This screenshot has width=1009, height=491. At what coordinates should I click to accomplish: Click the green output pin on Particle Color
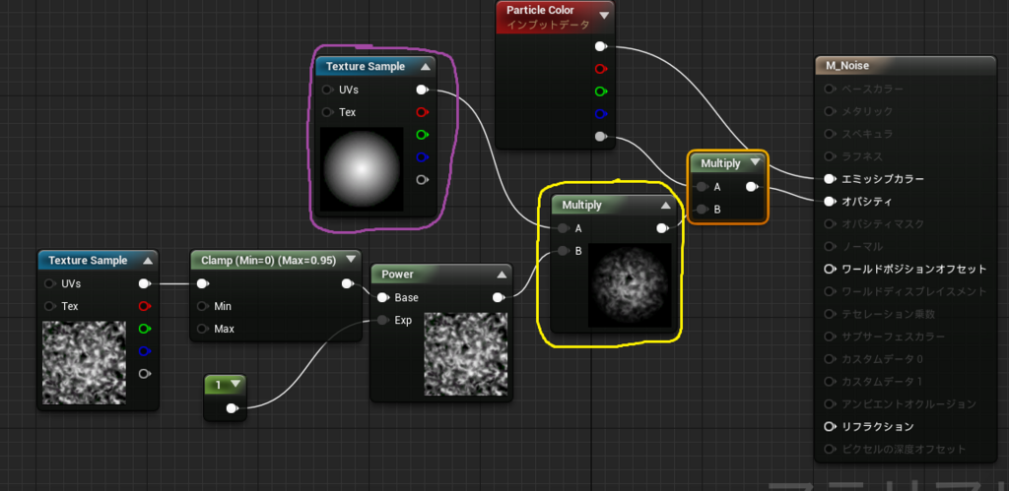coord(600,92)
